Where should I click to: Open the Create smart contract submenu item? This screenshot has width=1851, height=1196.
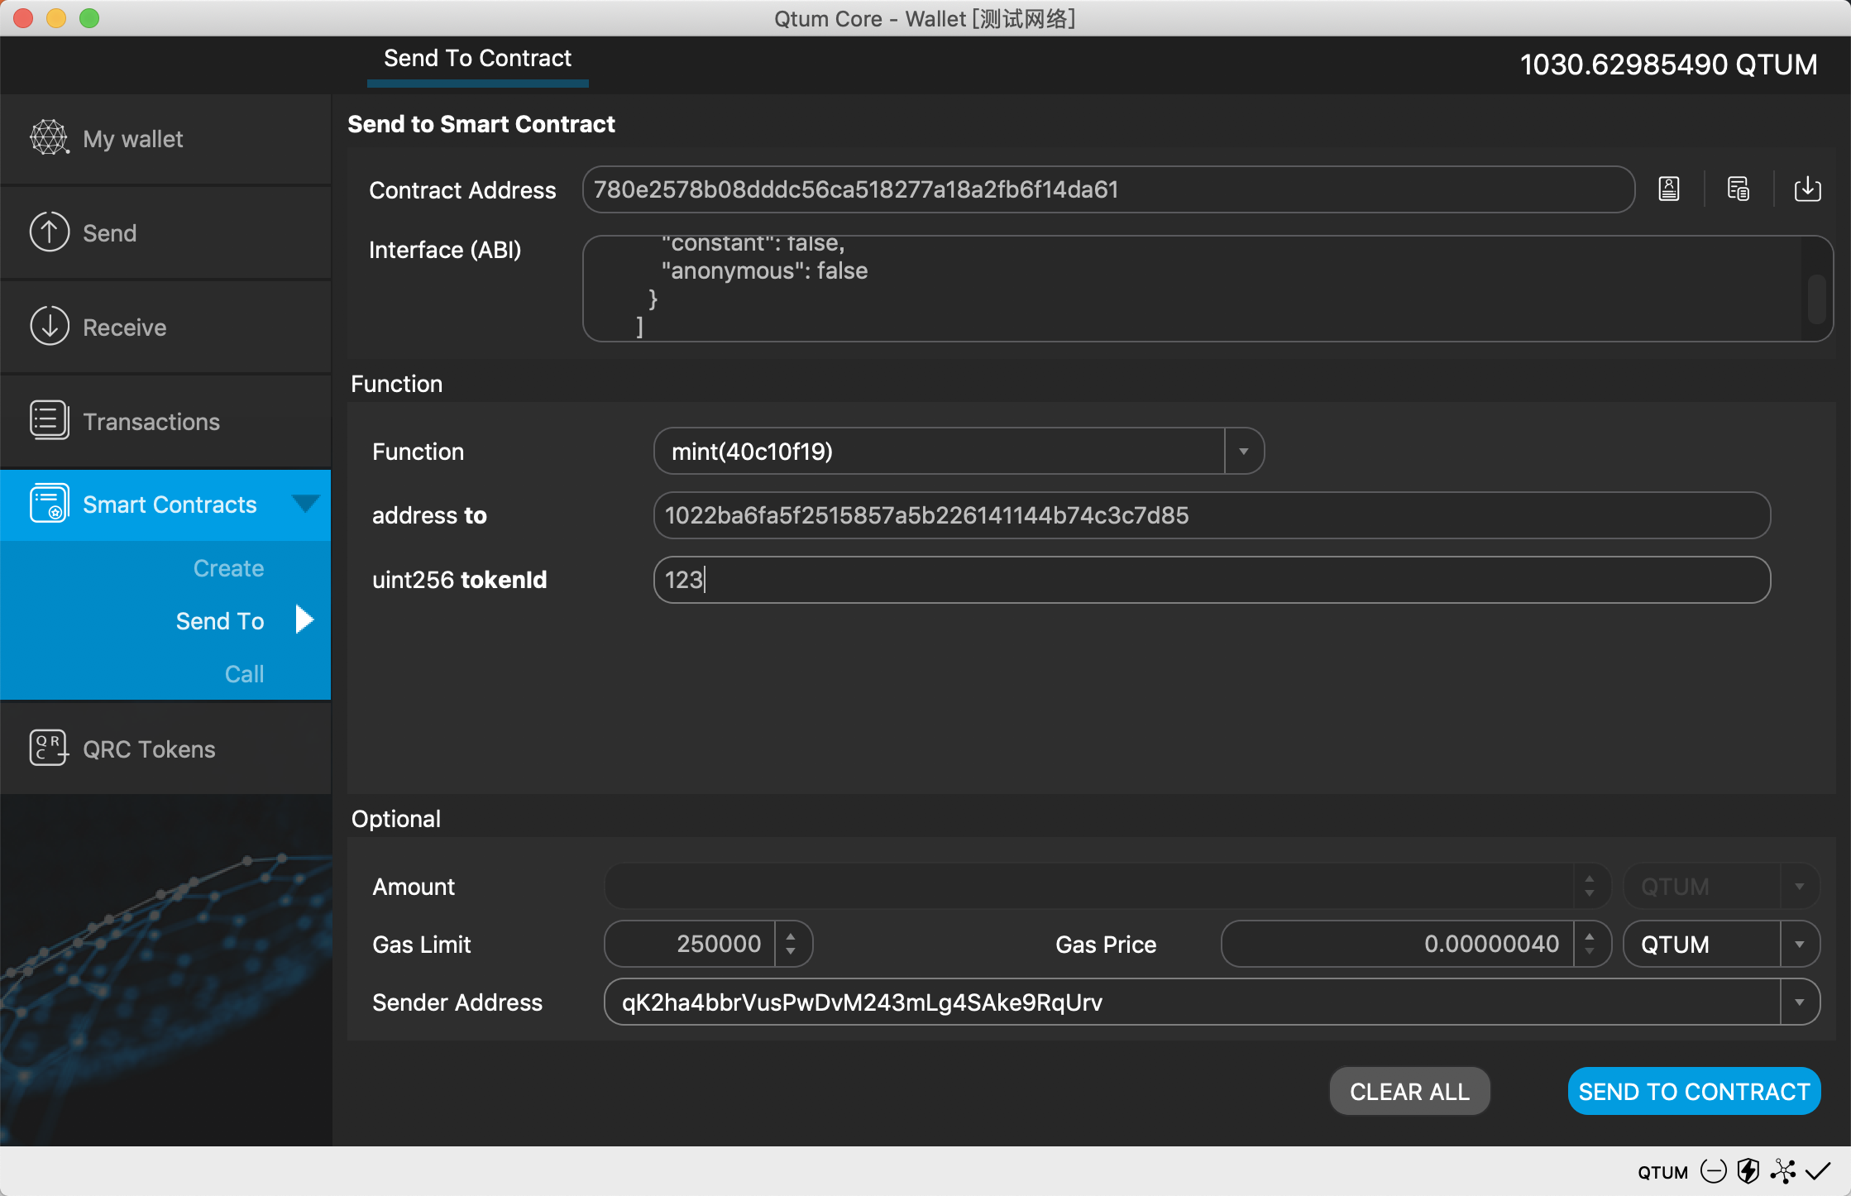(228, 568)
